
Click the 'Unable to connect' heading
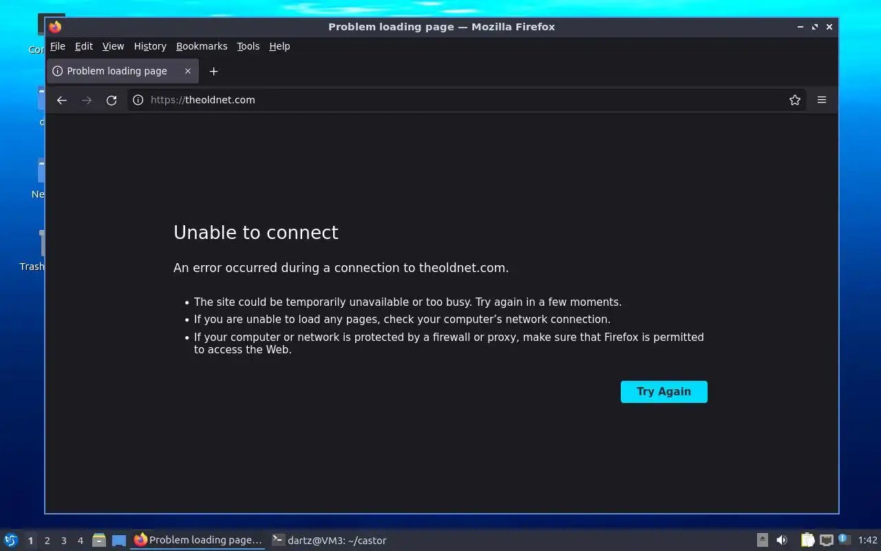[256, 233]
